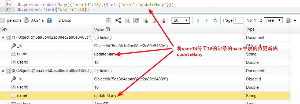Click the Double type of first userId
The height and width of the screenshot is (104, 300).
point(252,62)
